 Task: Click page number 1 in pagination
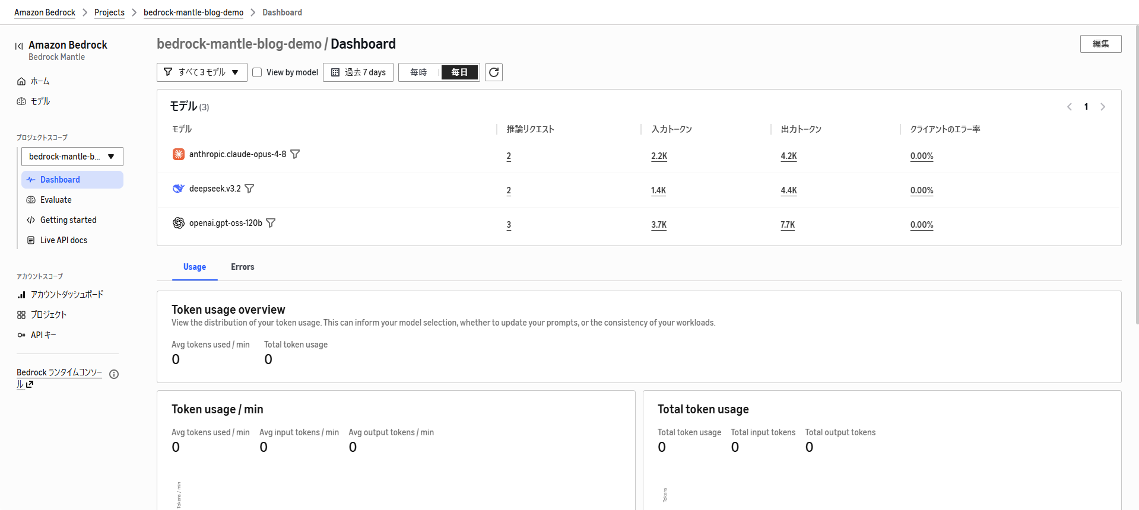(1086, 107)
